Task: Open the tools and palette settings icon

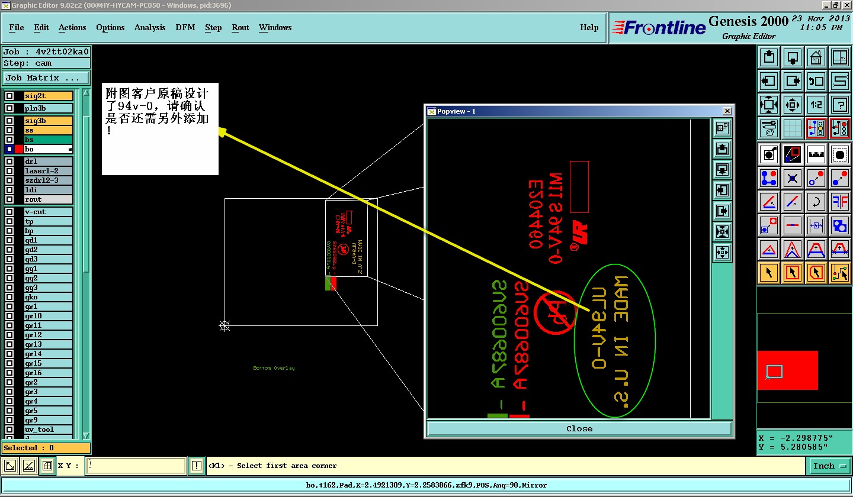Action: [x=769, y=128]
